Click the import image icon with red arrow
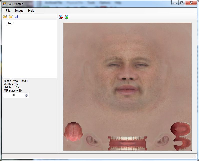199x161 pixels. [x=61, y=17]
